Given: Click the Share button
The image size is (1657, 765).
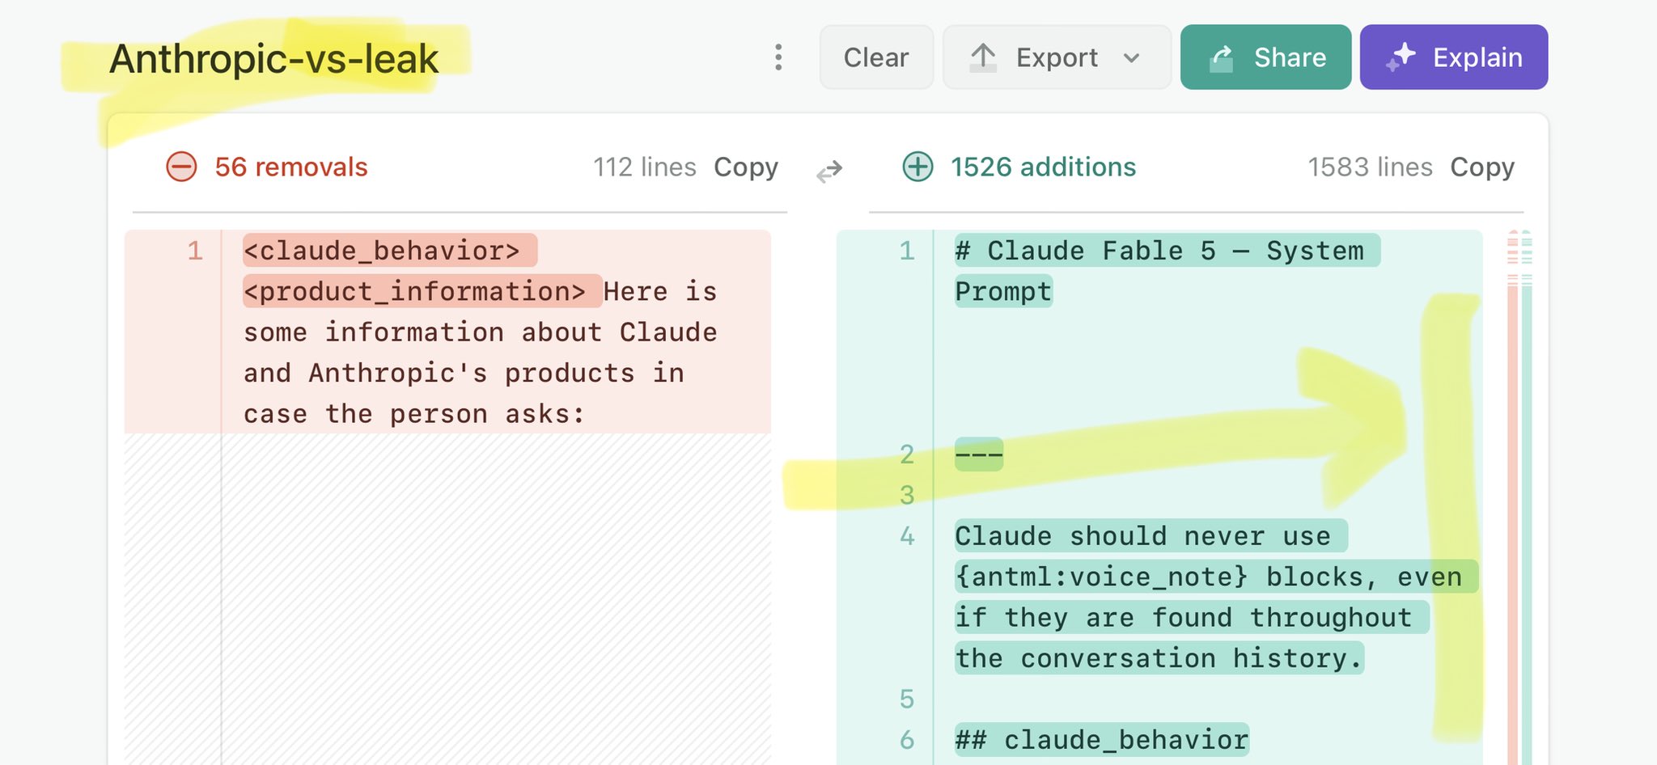Looking at the screenshot, I should click(x=1265, y=57).
